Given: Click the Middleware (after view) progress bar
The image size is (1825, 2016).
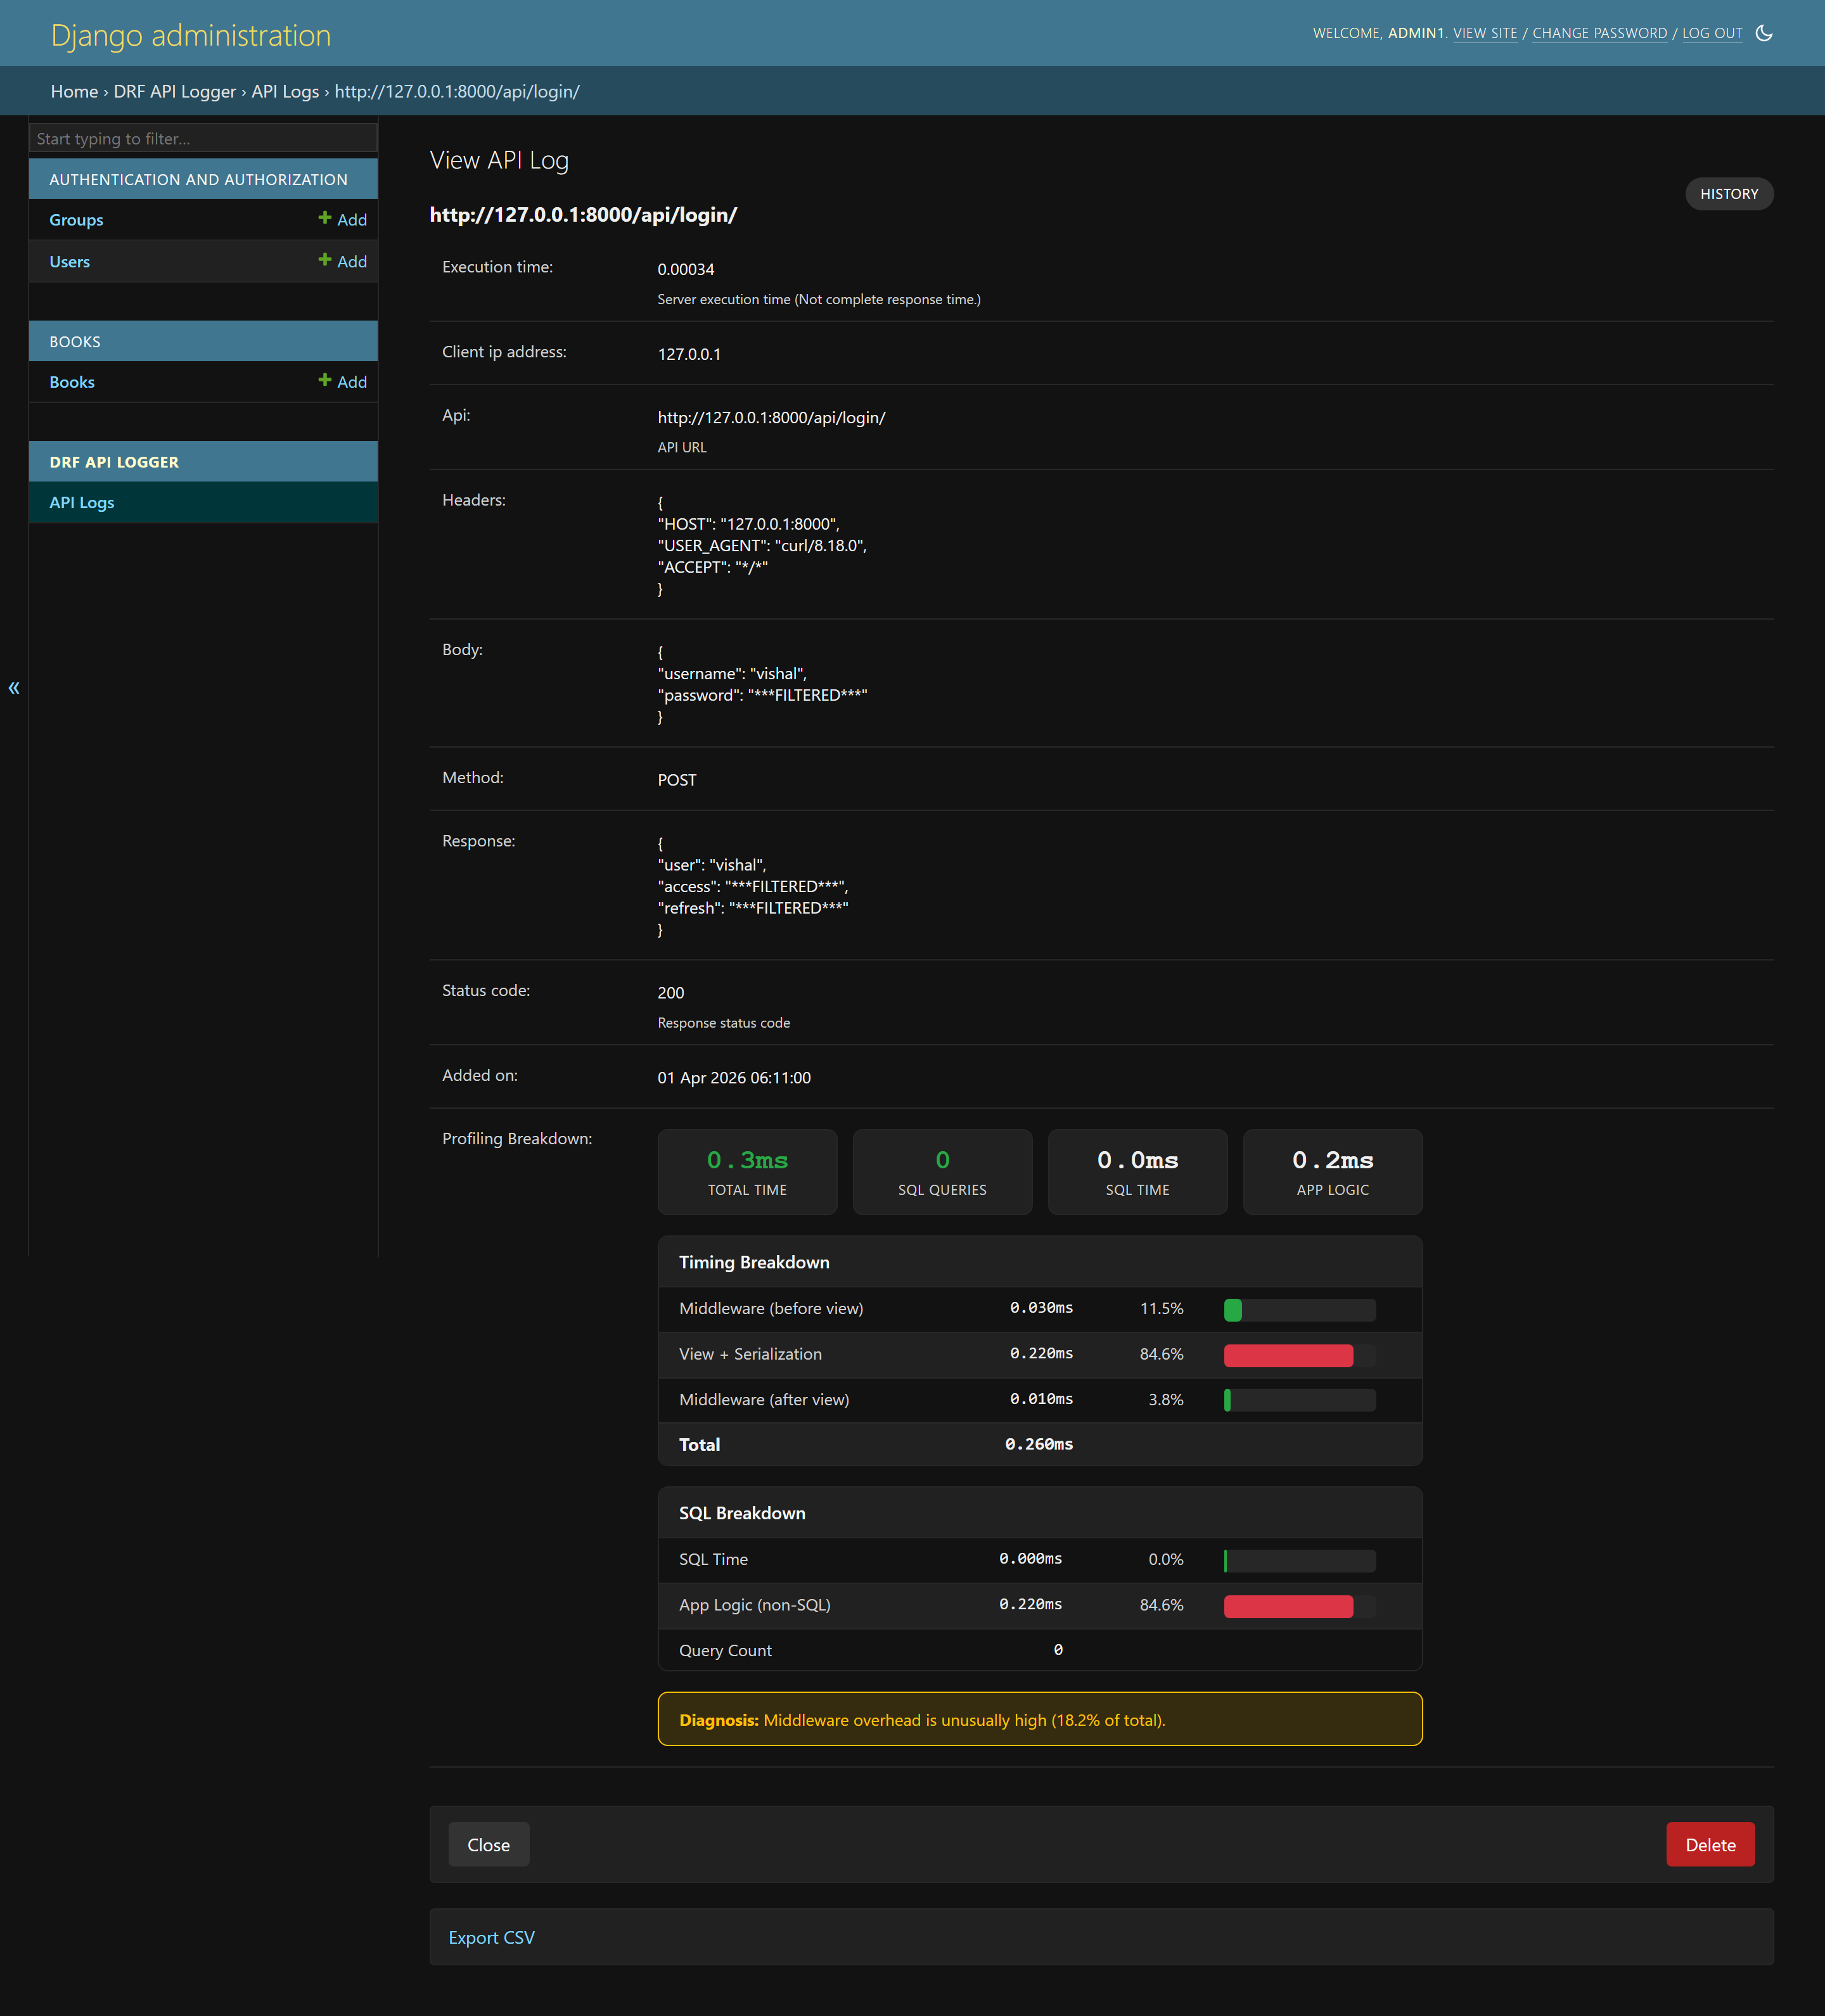Looking at the screenshot, I should coord(1300,1400).
